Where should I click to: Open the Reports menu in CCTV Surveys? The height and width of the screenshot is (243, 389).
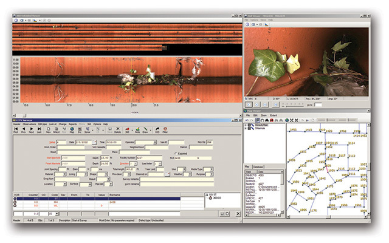[x=72, y=123]
